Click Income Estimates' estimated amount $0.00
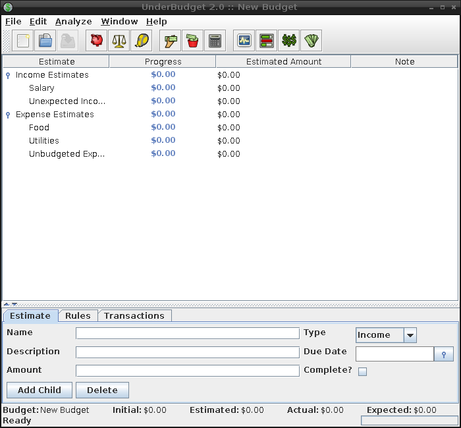The image size is (461, 428). [x=229, y=75]
